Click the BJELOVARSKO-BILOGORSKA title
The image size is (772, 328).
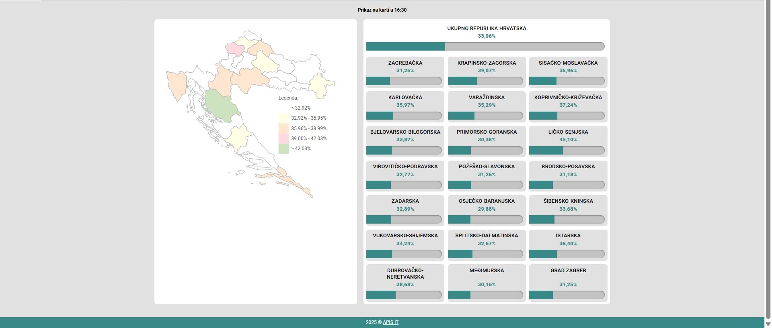[x=405, y=132]
